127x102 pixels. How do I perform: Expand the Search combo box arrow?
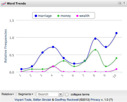coord(60,94)
